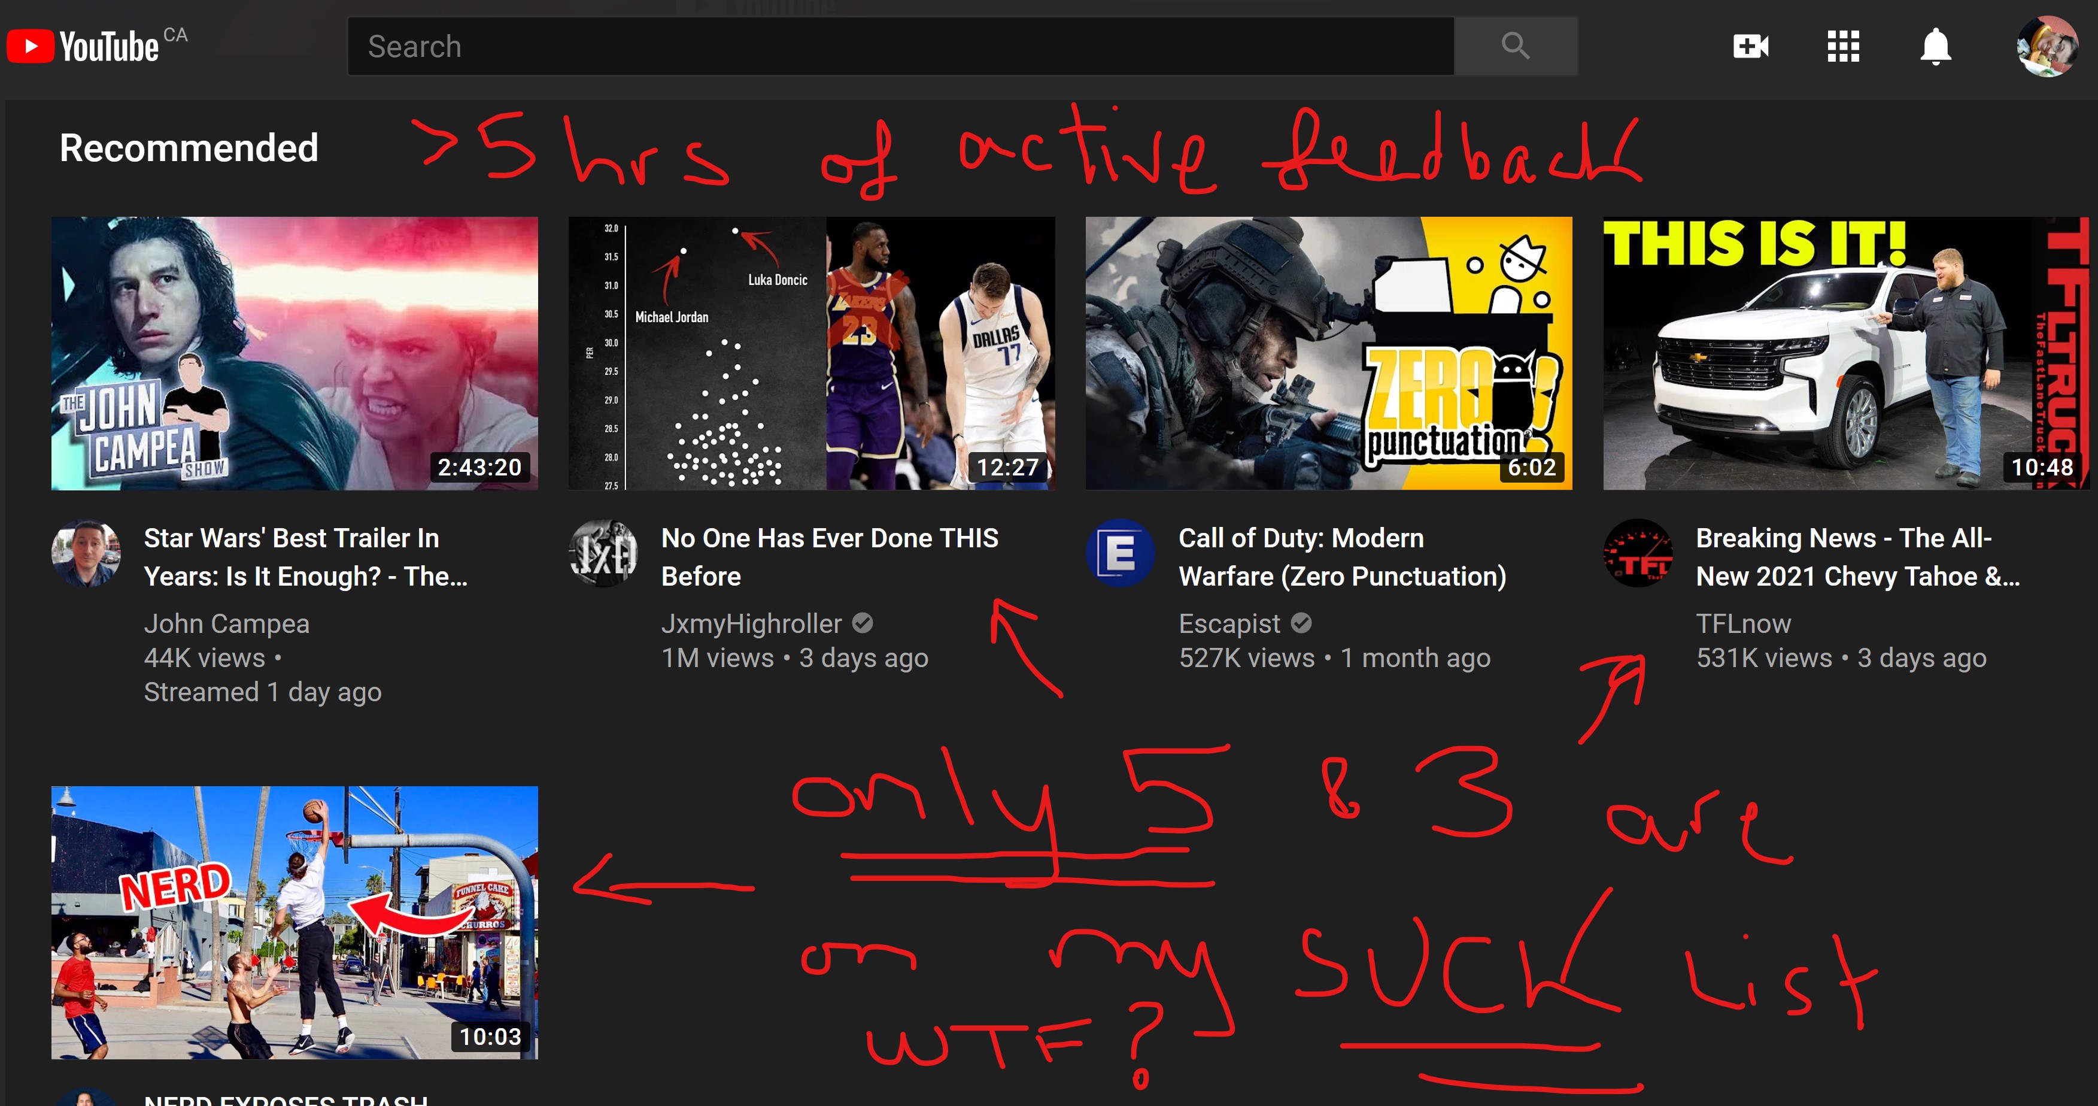Open the NERD basketball video thumbnail

295,923
